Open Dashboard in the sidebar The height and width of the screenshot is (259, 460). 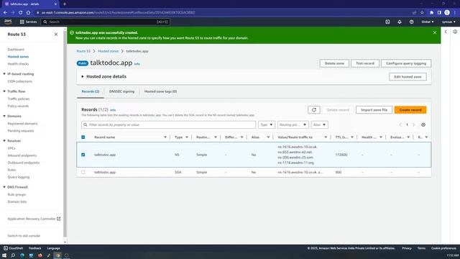coord(16,50)
